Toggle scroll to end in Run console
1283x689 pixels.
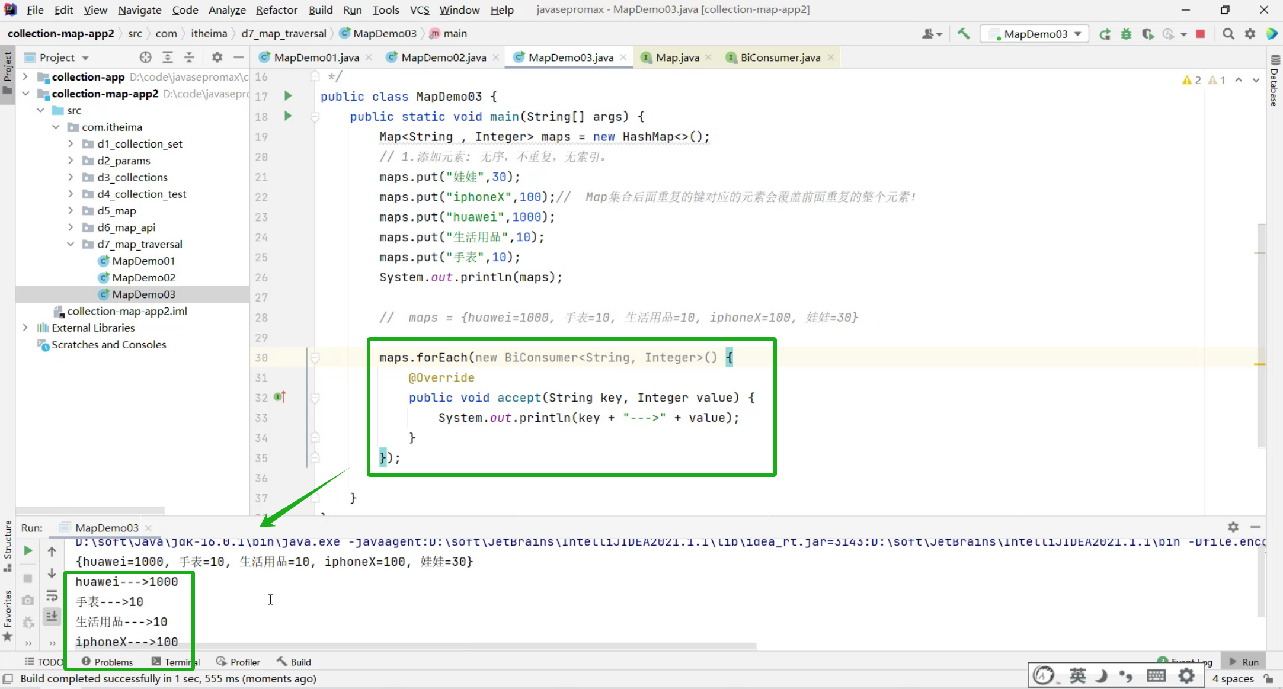tap(52, 617)
